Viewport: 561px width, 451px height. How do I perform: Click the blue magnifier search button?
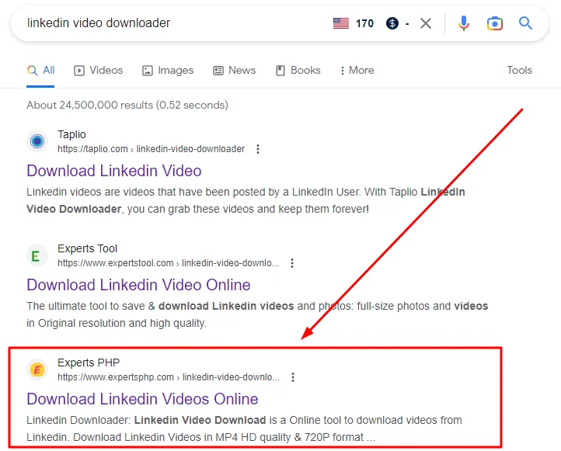pyautogui.click(x=525, y=23)
